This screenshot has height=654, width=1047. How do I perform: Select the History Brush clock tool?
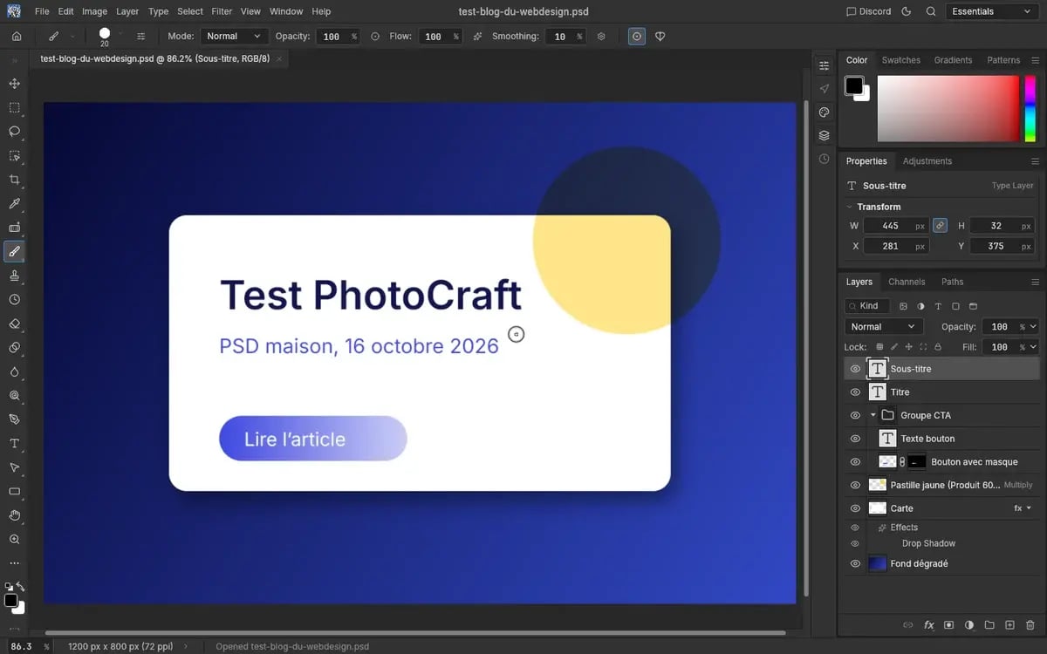pyautogui.click(x=14, y=299)
